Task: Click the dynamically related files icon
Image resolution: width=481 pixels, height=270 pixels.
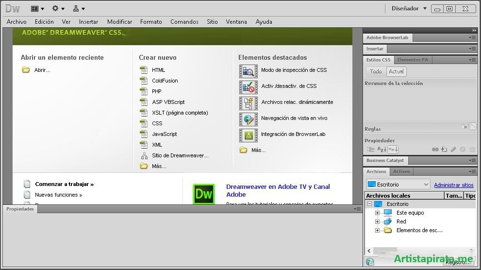Action: pyautogui.click(x=248, y=103)
